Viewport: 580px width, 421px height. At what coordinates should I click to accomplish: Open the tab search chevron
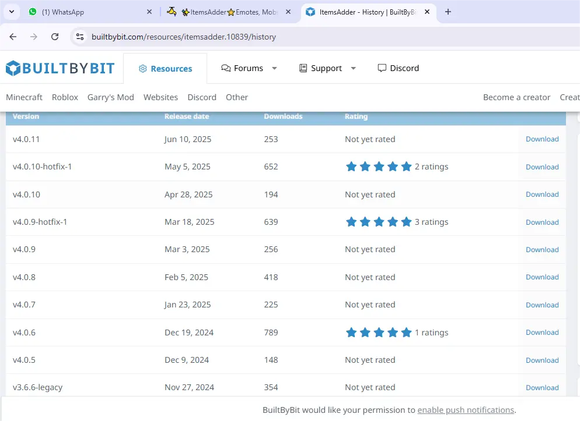point(12,12)
